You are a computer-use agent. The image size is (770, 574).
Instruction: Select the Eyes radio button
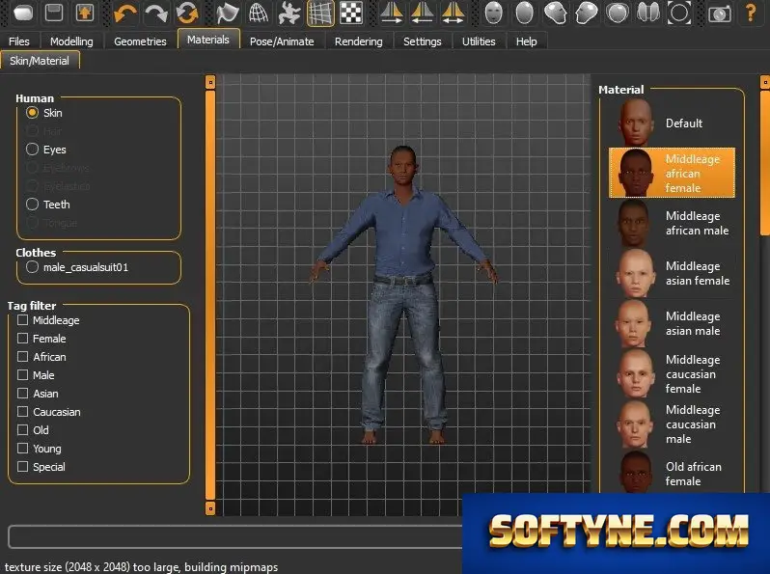point(33,150)
